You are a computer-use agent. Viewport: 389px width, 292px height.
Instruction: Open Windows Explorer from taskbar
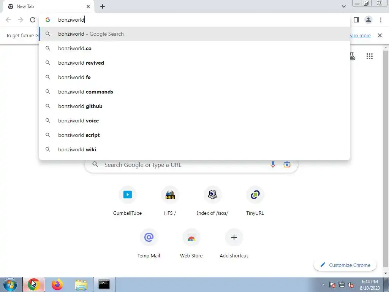(x=81, y=284)
